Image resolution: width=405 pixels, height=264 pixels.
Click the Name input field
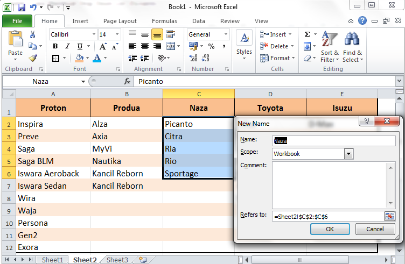point(334,141)
